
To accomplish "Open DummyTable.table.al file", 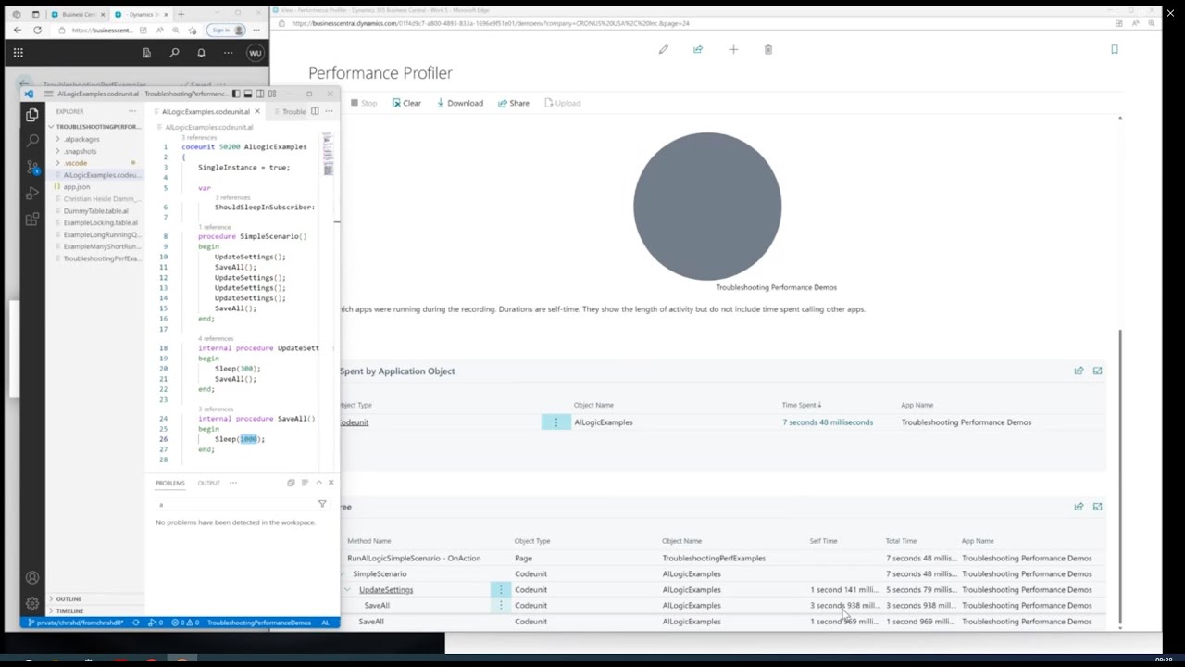I will pos(96,211).
